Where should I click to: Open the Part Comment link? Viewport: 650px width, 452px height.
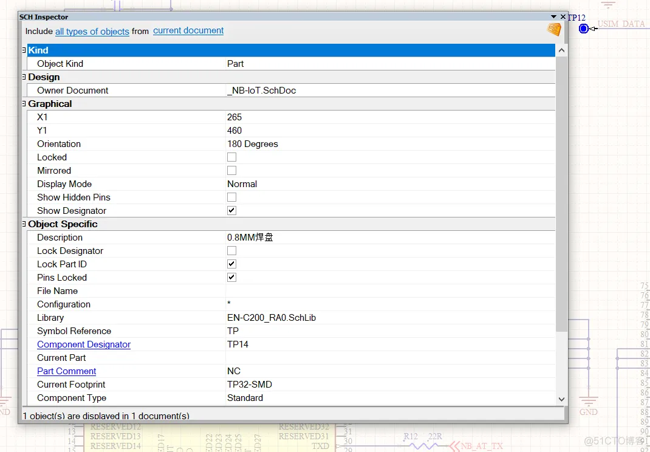(66, 371)
